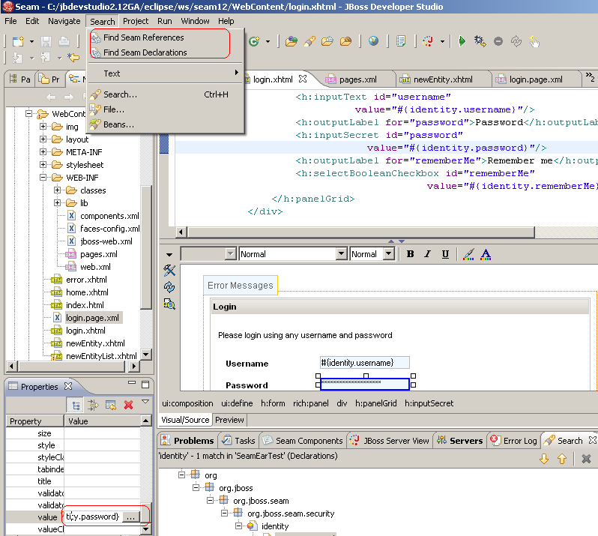Open the font color picker icon
598x536 pixels.
(486, 254)
